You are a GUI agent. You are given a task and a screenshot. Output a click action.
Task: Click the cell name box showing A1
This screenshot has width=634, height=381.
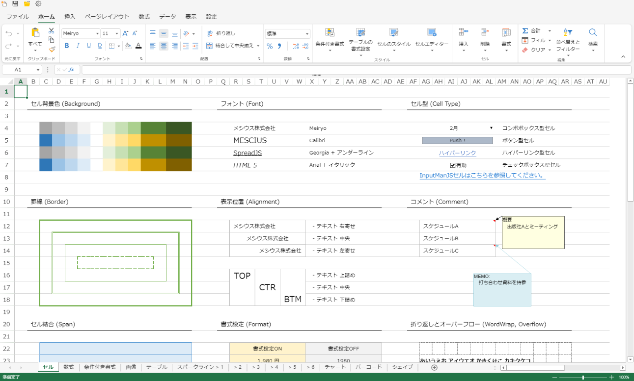[x=22, y=70]
